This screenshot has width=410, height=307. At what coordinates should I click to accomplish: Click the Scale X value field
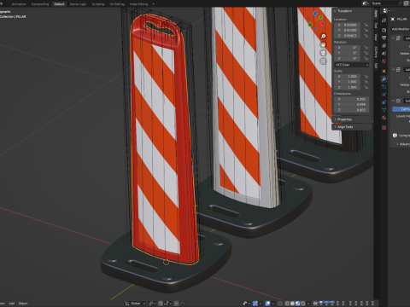pos(347,76)
